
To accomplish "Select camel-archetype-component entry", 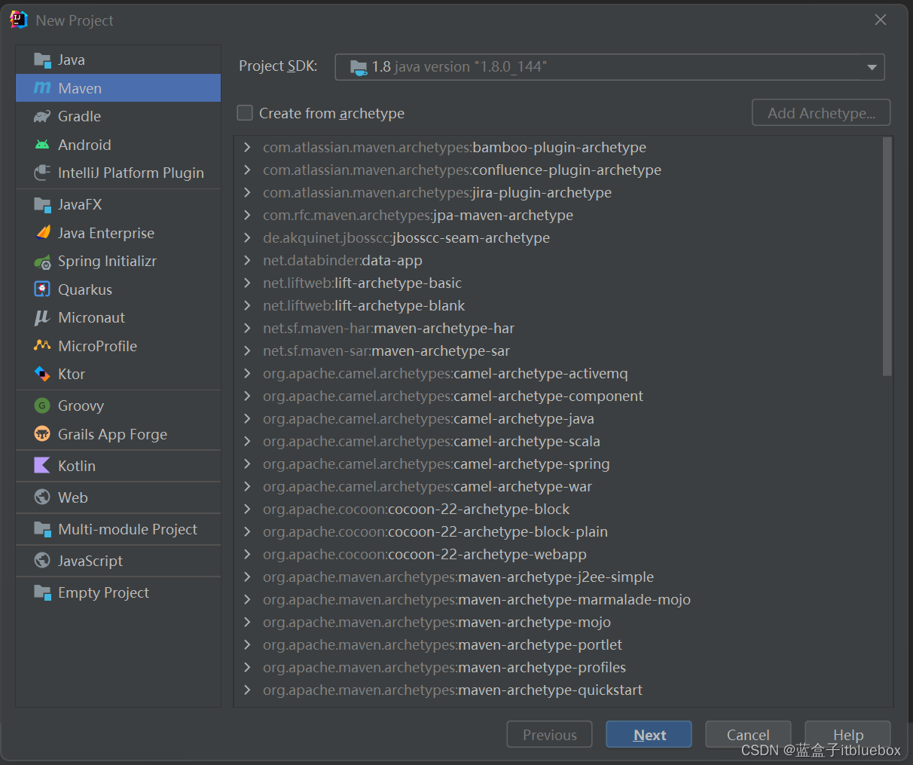I will (x=453, y=396).
